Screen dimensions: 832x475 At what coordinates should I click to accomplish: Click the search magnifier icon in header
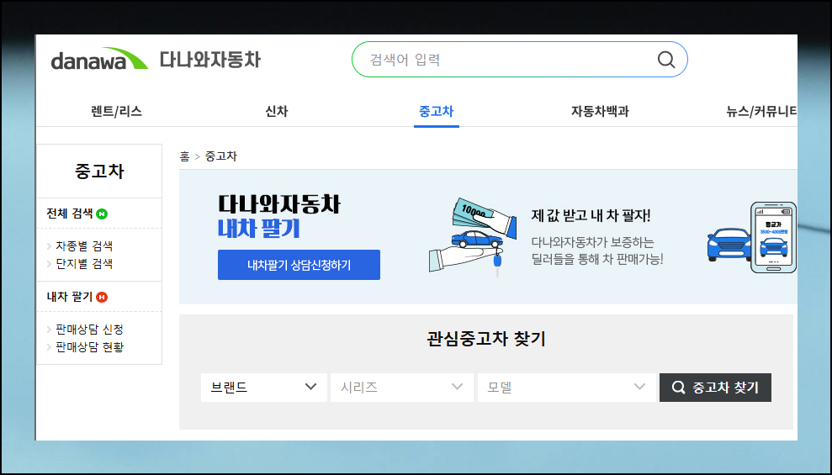(666, 60)
